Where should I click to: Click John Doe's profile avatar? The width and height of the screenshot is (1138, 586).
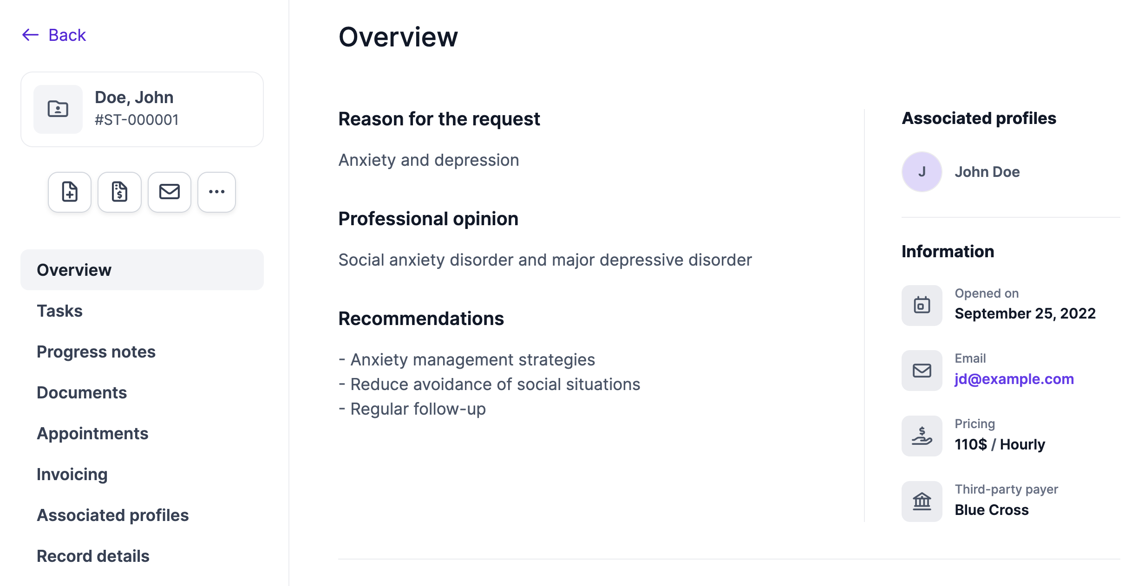(922, 172)
